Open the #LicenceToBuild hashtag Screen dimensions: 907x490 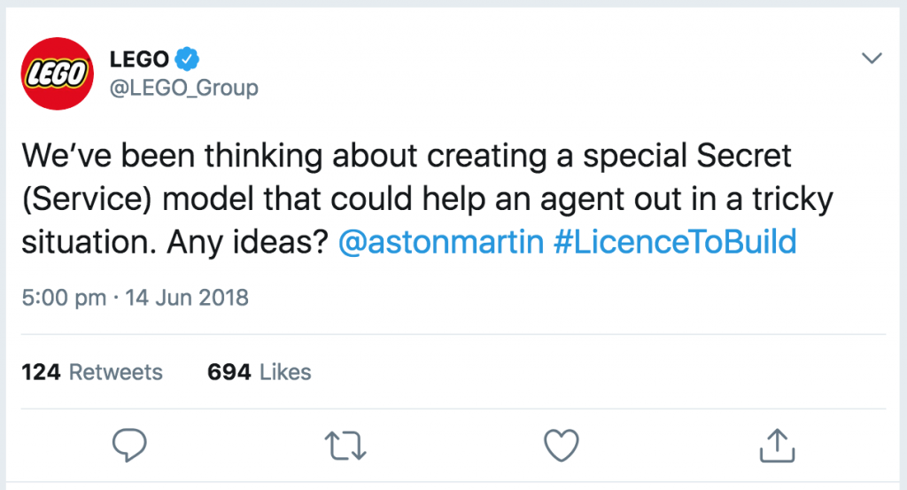(675, 242)
